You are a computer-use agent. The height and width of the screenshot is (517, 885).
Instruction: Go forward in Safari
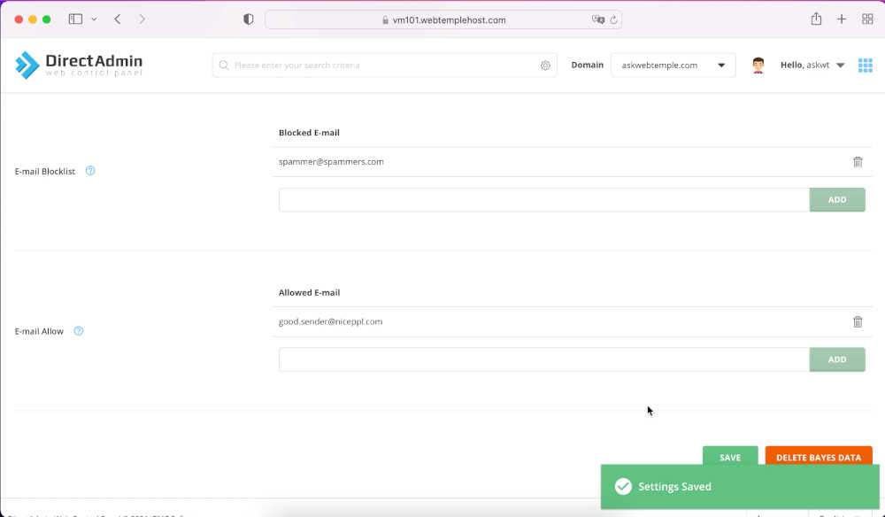pyautogui.click(x=142, y=19)
